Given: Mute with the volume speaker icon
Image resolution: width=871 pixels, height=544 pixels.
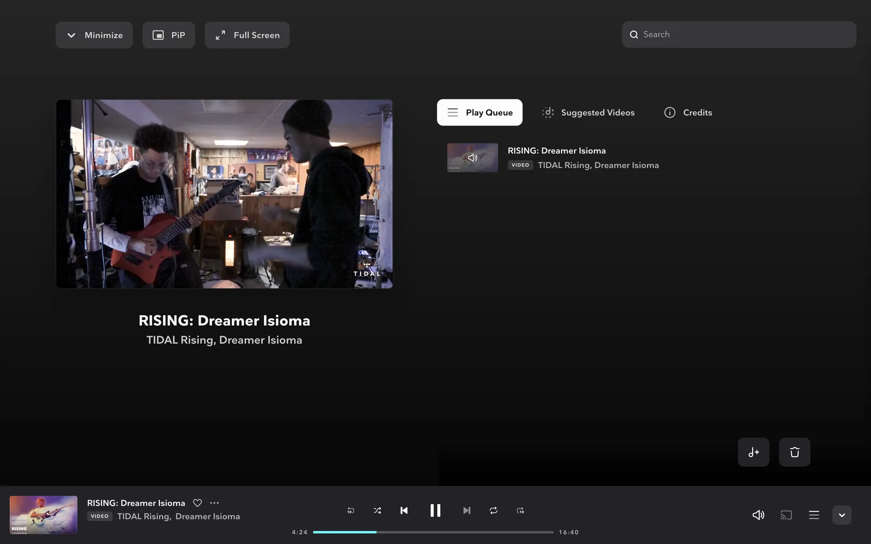Looking at the screenshot, I should (758, 515).
